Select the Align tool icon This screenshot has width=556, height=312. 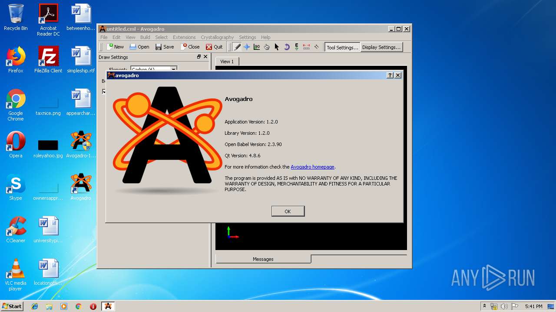pos(317,47)
